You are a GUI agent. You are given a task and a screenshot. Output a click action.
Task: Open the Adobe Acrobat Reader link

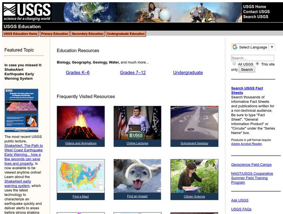[247, 144]
